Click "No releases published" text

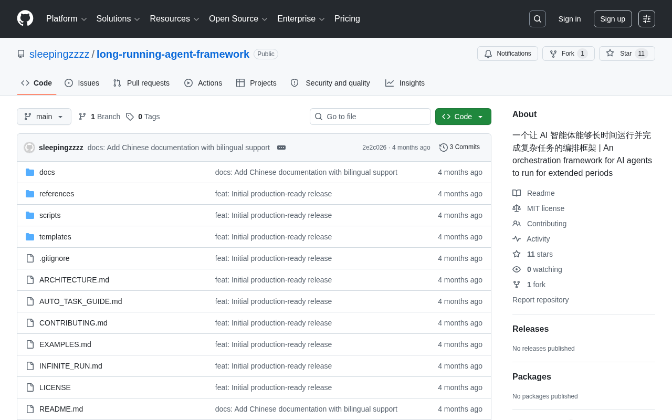pos(543,349)
